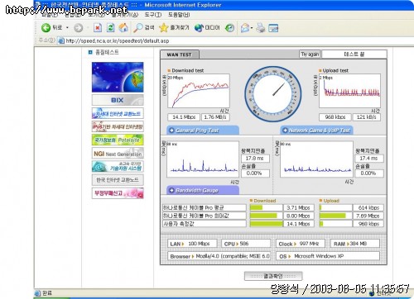Click the General Ping Test graph
This screenshot has width=414, height=299.
[x=203, y=159]
